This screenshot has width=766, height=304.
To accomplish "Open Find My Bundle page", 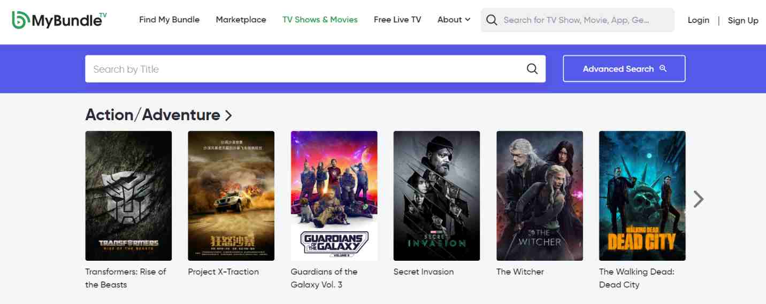I will (x=169, y=20).
